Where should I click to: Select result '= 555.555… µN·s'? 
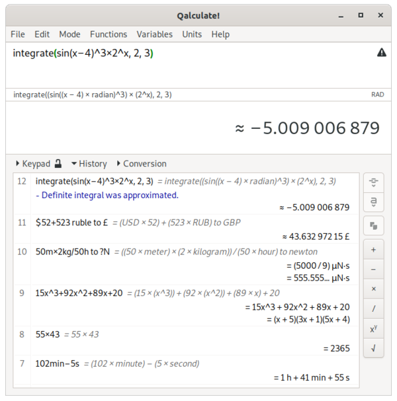[x=318, y=278]
